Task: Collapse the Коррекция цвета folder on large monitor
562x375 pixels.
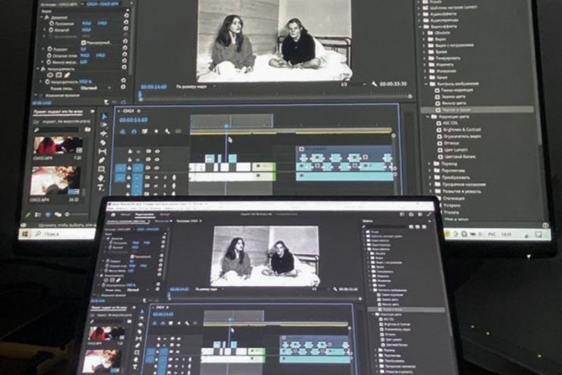Action: [427, 117]
